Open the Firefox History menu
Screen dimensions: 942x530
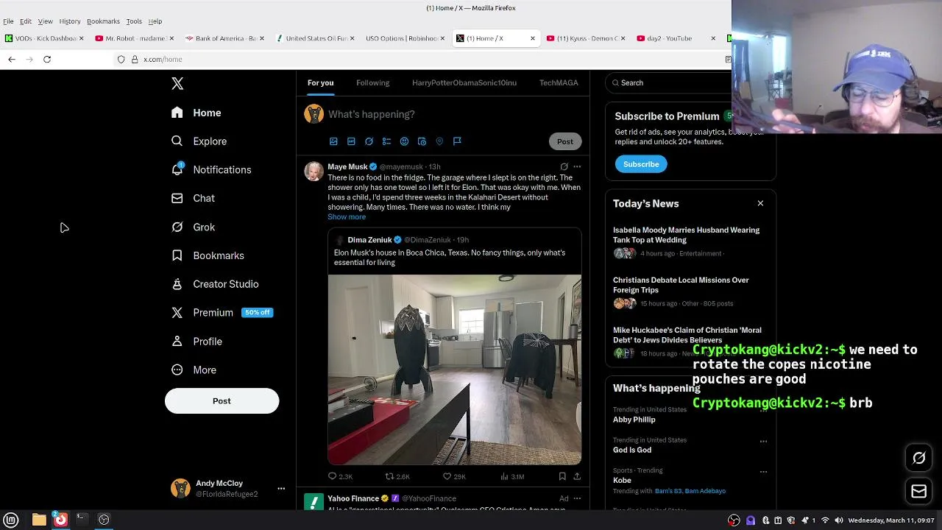click(x=70, y=21)
